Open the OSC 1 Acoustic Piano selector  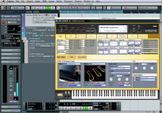click(74, 64)
